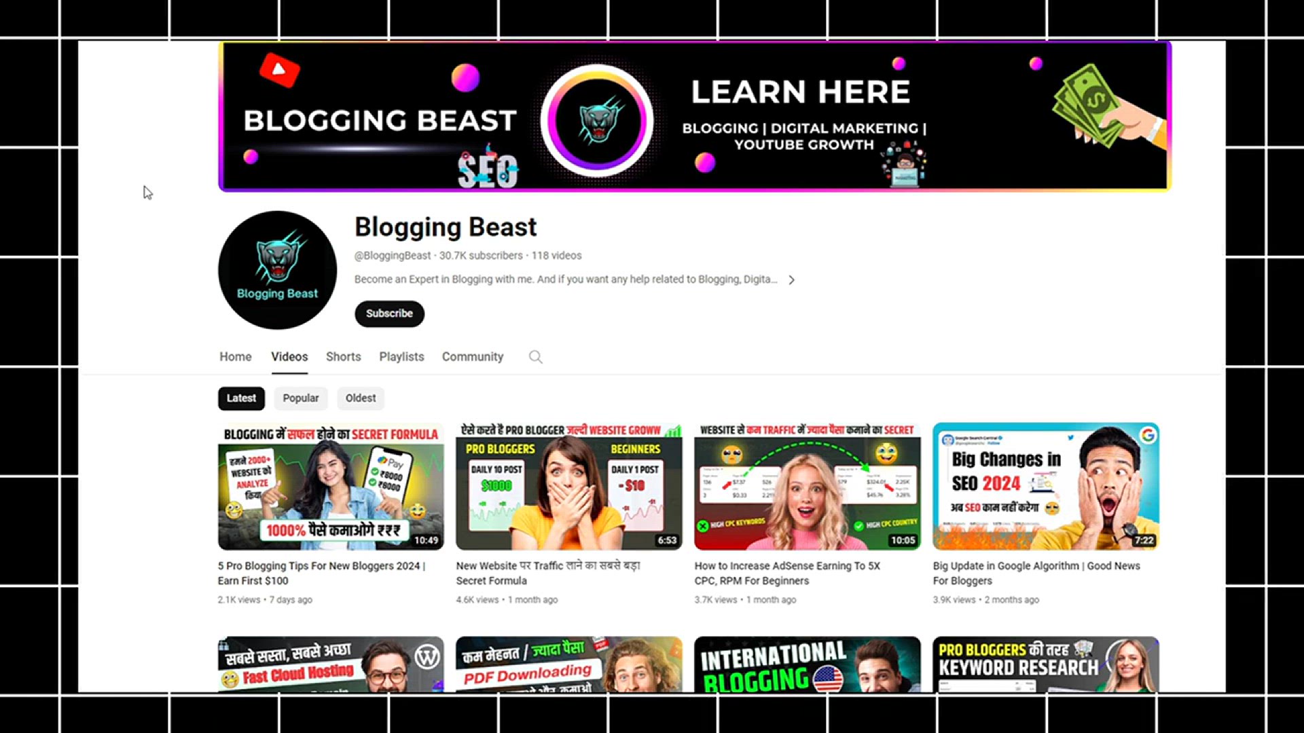Image resolution: width=1304 pixels, height=733 pixels.
Task: Click the @BloggingBeast handle text
Action: click(393, 256)
